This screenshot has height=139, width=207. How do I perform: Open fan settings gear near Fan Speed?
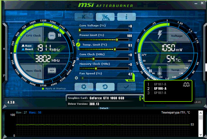[76, 78]
